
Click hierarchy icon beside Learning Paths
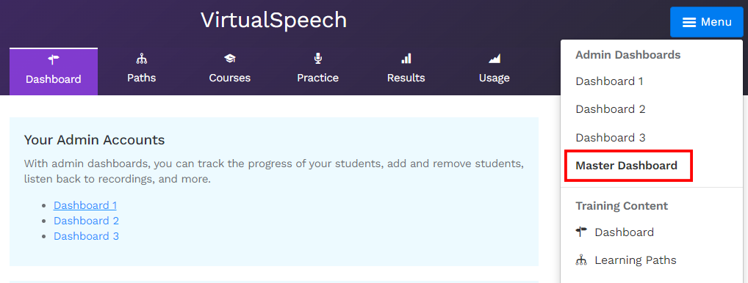pyautogui.click(x=581, y=260)
